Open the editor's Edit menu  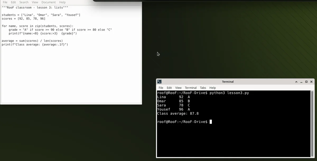13,2
